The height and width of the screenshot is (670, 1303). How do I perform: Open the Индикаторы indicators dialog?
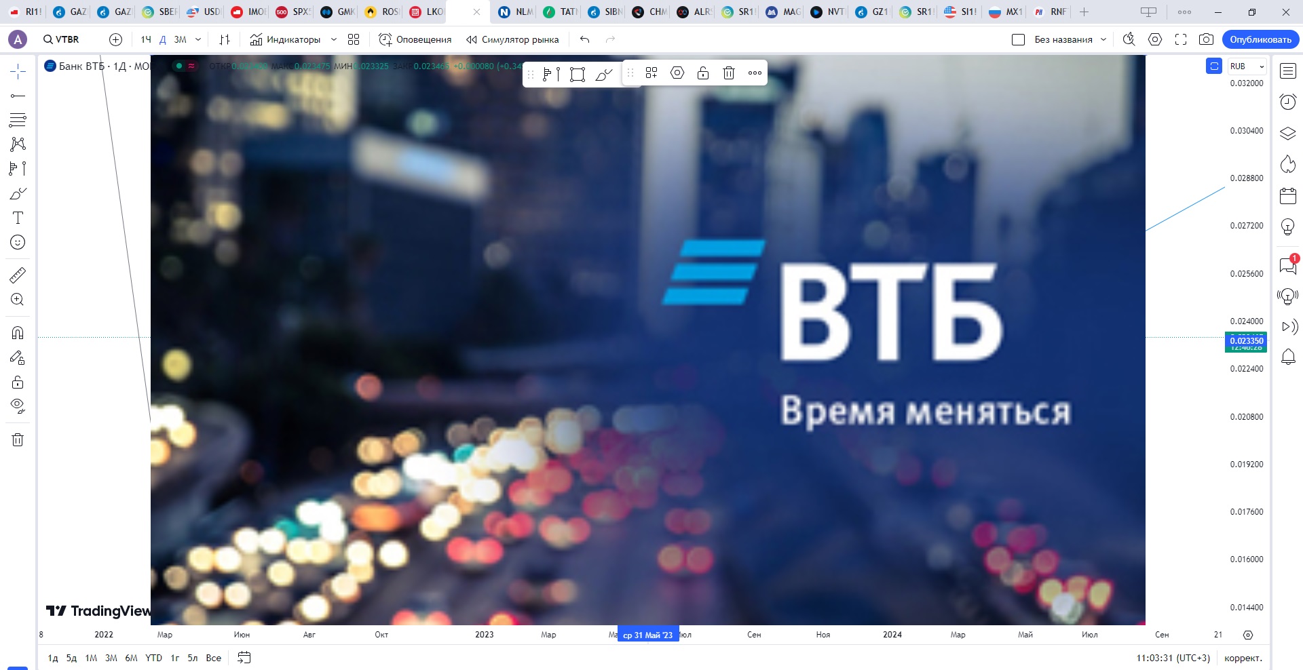pos(285,39)
